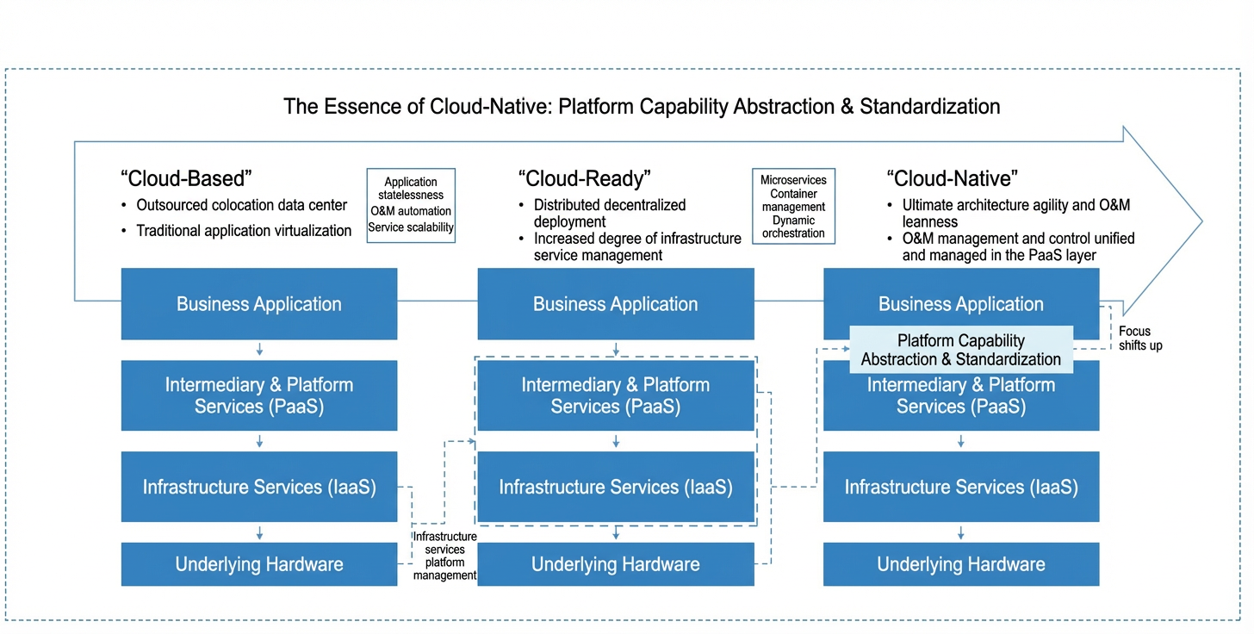
Task: Click bullet about O&M control unified in PaaS layer
Action: pyautogui.click(x=1018, y=246)
